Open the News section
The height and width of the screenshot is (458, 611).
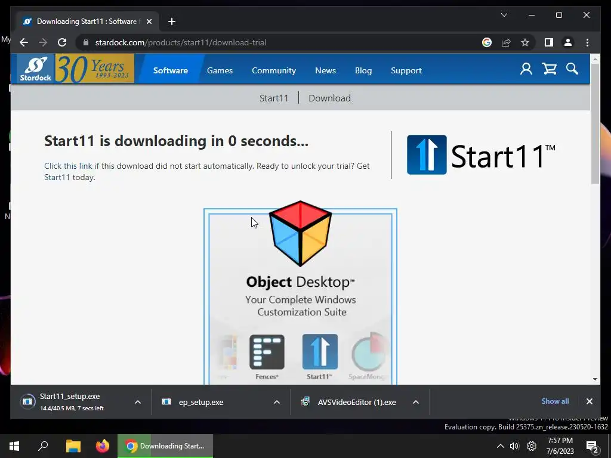click(x=325, y=70)
